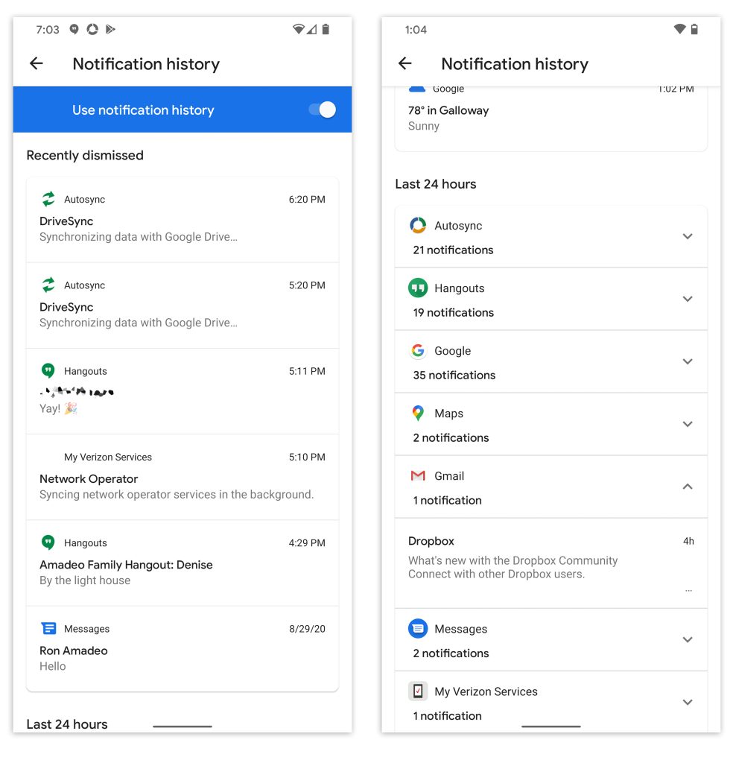Tap the Messages icon on the 8/29/20 notification
730x763 pixels.
click(x=48, y=628)
